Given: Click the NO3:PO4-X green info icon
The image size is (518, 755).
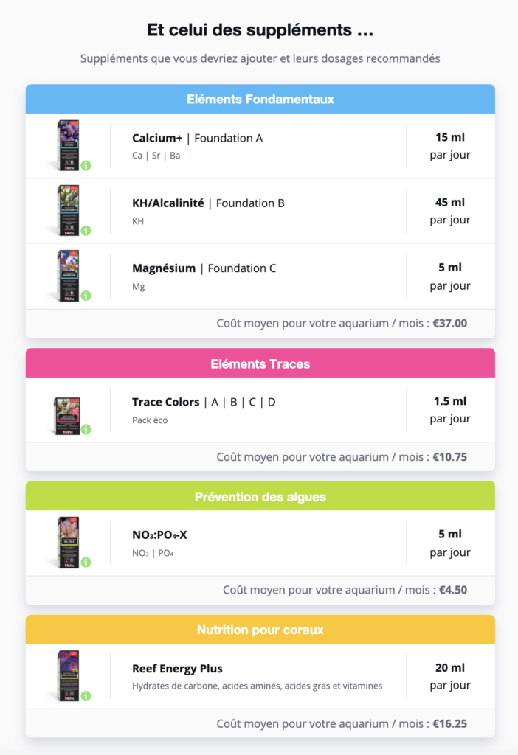Looking at the screenshot, I should (x=86, y=563).
